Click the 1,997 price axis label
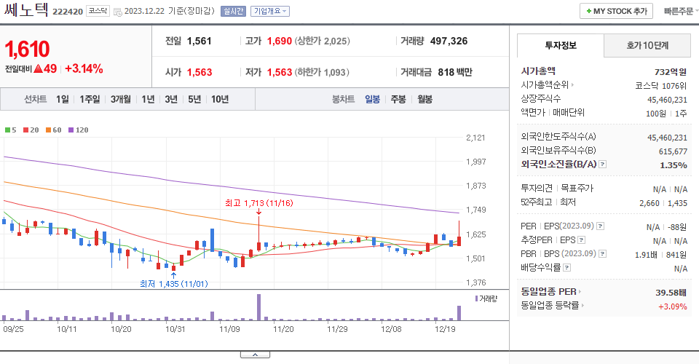This screenshot has height=364, width=699. click(x=475, y=162)
